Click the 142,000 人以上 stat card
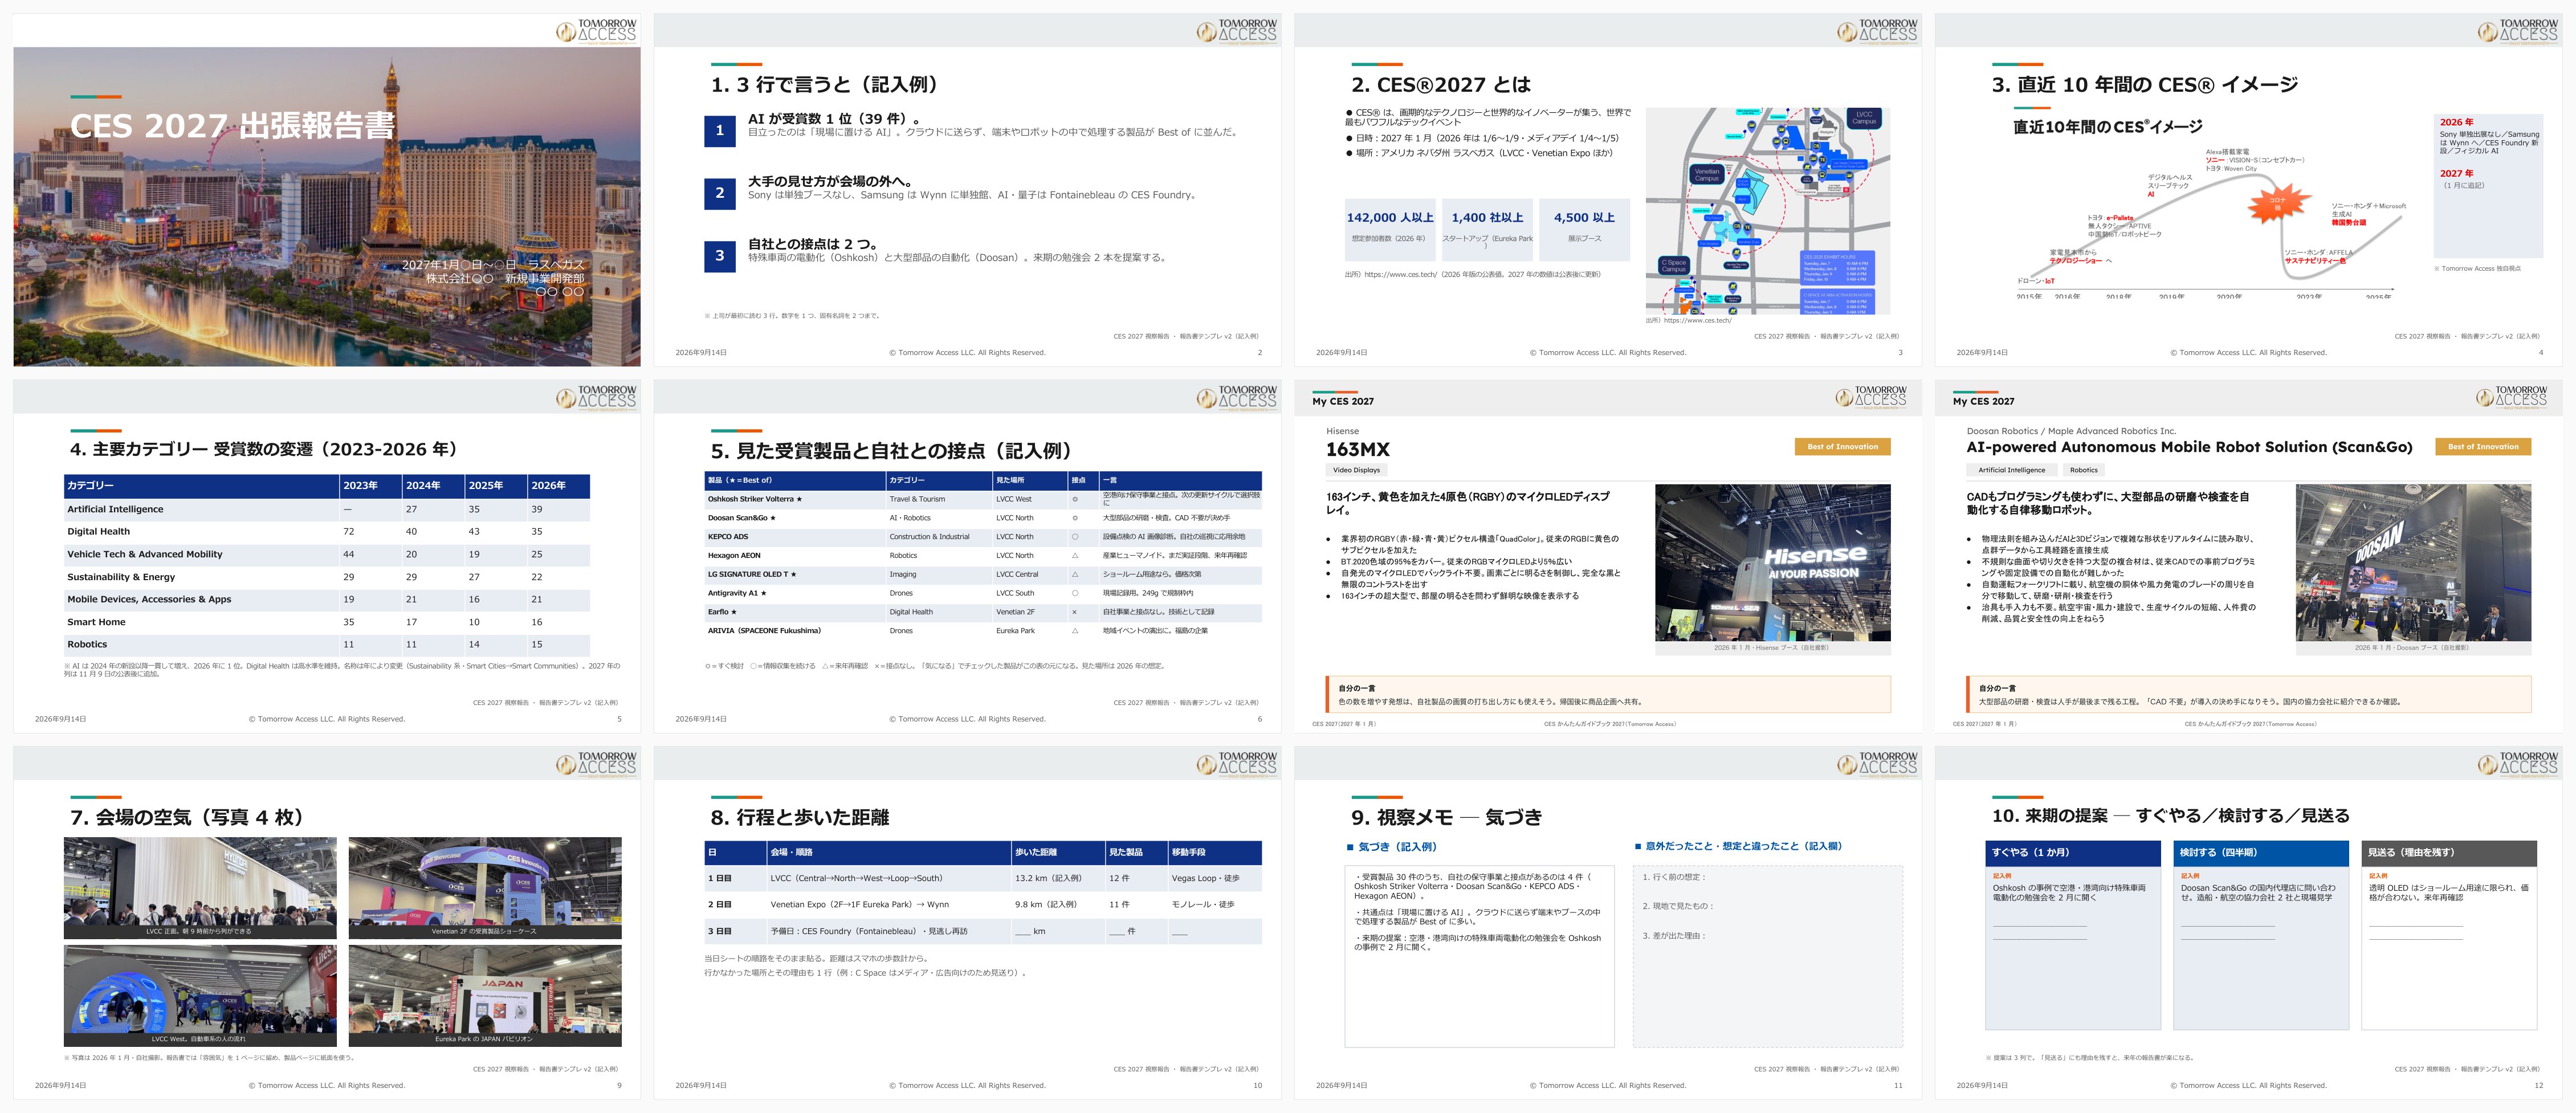Screen dimensions: 2576x1113 (x=1389, y=230)
